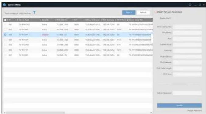Click the IP Address input field
Image resolution: width=206 pixels, height=114 pixels.
click(187, 33)
